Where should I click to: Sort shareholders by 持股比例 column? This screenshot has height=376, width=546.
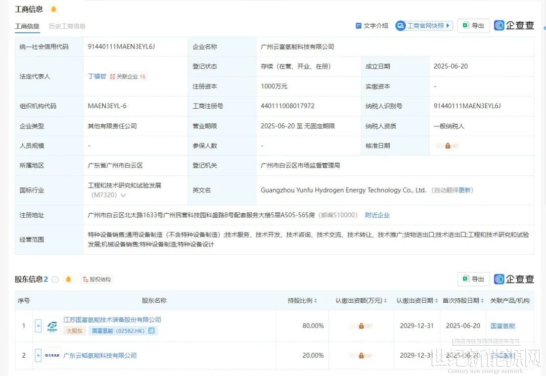(x=303, y=301)
